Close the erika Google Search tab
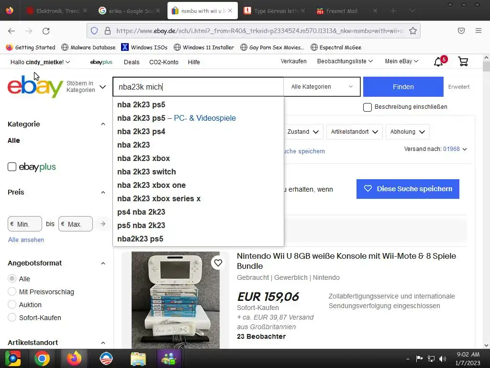490x368 pixels. click(x=158, y=11)
